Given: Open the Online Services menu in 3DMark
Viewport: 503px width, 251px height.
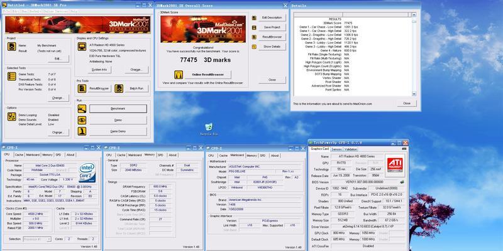Looking at the screenshot, I should (55, 11).
